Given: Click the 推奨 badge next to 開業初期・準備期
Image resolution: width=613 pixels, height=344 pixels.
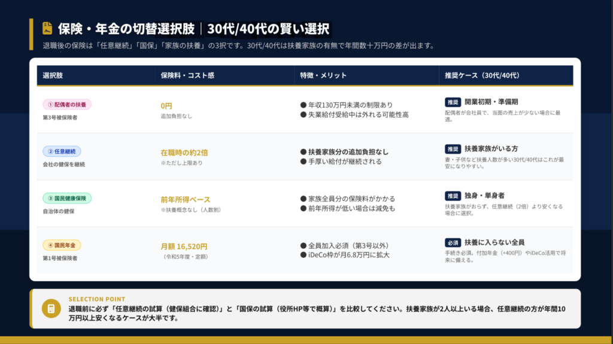Looking at the screenshot, I should point(453,102).
